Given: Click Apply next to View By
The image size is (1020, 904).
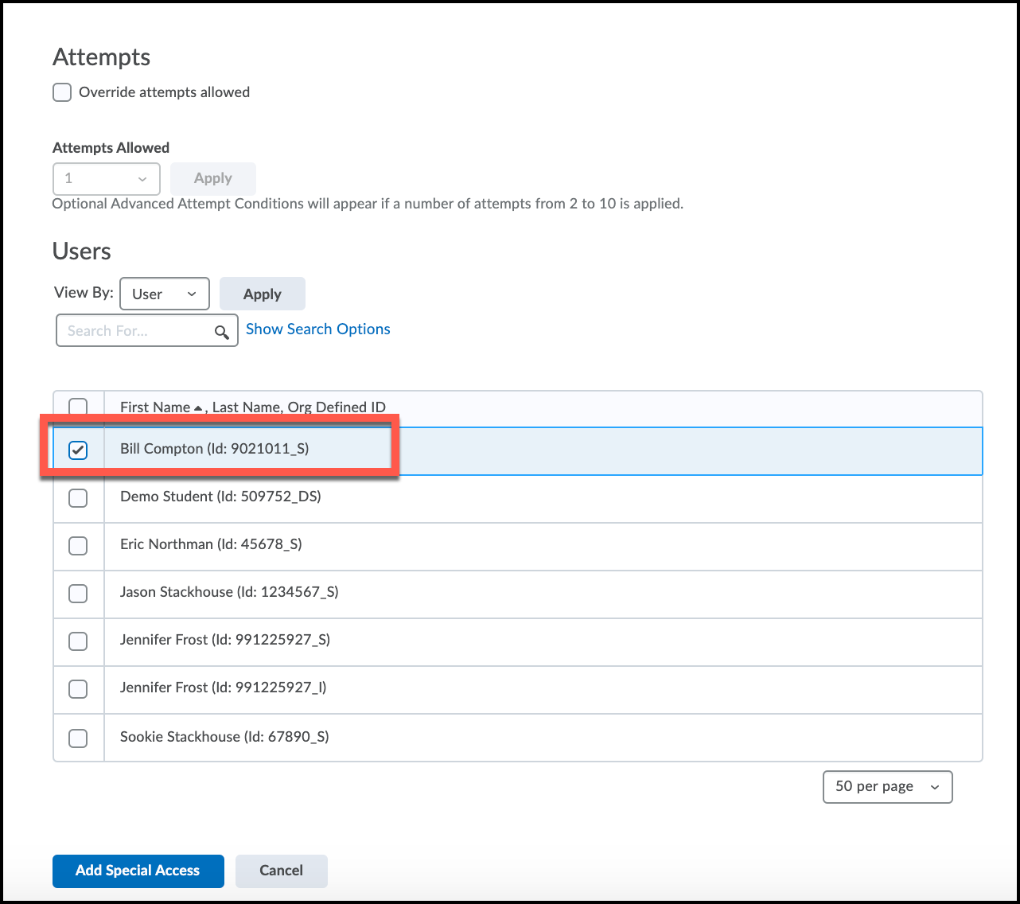Looking at the screenshot, I should tap(263, 294).
